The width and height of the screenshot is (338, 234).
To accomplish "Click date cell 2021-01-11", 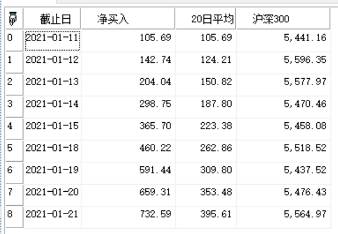I will point(52,41).
